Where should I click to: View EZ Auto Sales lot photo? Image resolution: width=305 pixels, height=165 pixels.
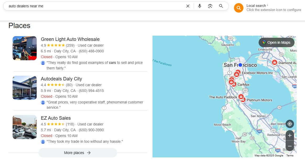25,127
